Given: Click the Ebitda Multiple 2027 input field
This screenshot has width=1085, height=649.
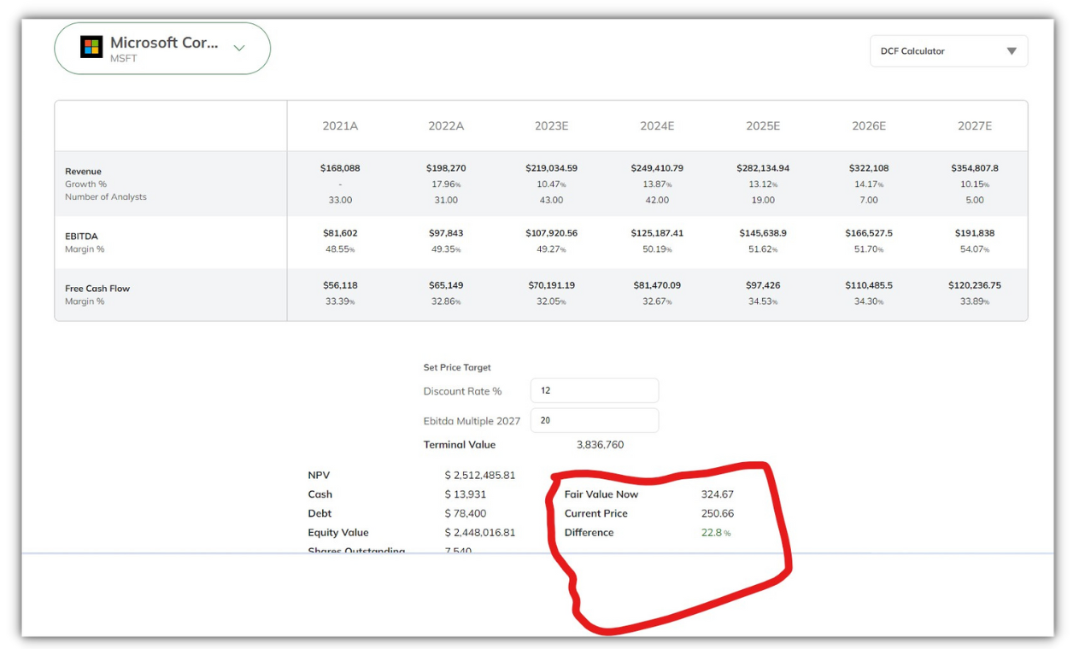Looking at the screenshot, I should pyautogui.click(x=595, y=420).
